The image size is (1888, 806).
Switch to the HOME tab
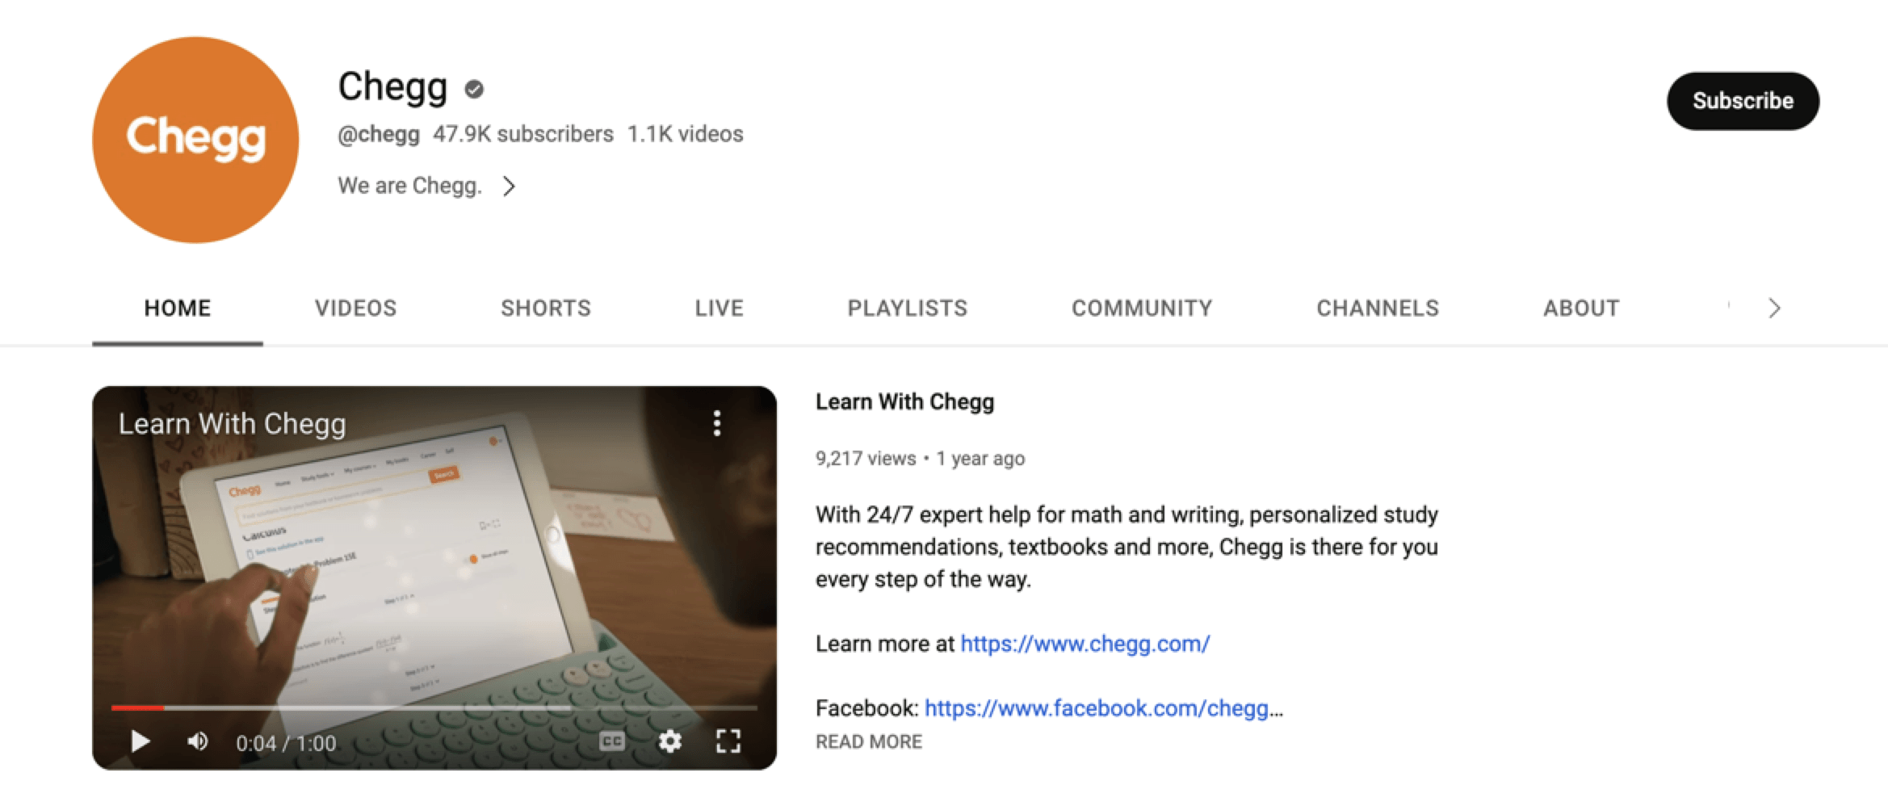pos(178,308)
